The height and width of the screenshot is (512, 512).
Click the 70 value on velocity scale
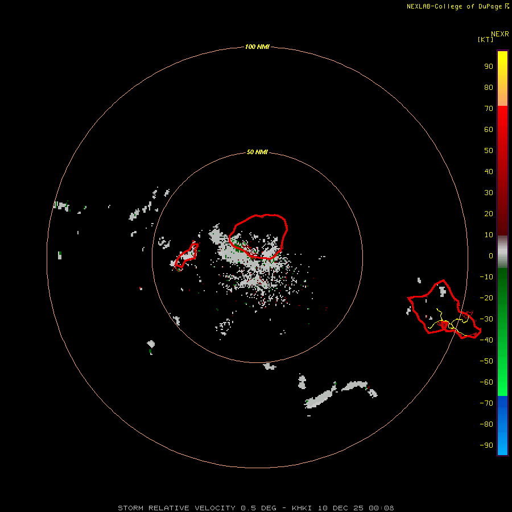[489, 109]
